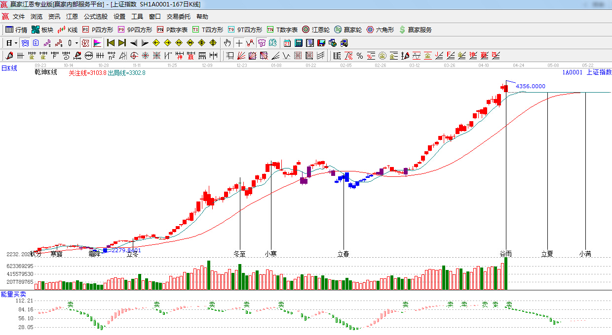612x335 pixels.
Task: Select the hand pan tool
Action: coord(227,43)
